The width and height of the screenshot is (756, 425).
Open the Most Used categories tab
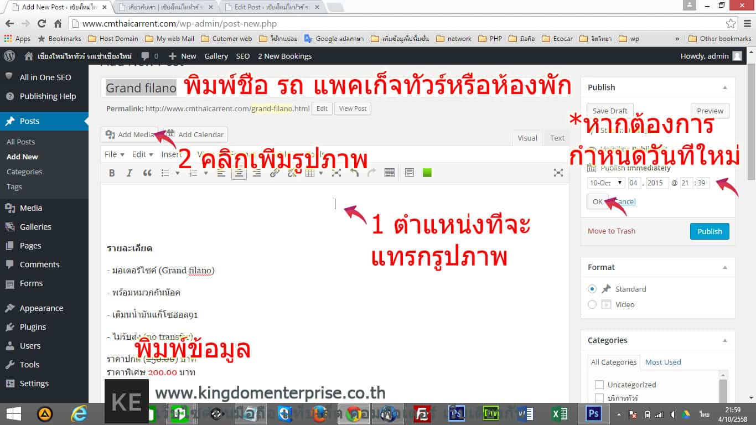(662, 362)
